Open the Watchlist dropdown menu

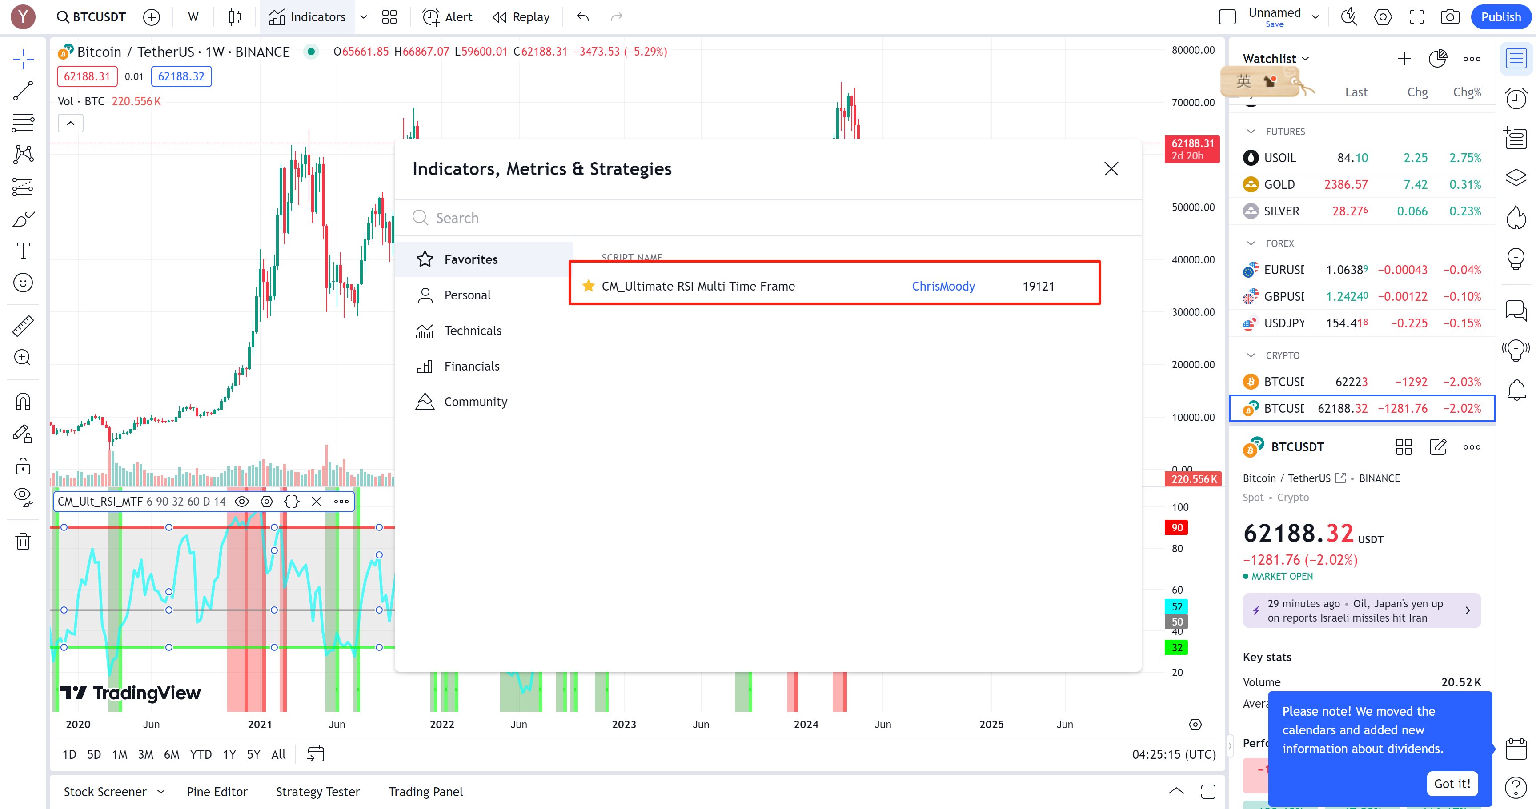(1275, 58)
